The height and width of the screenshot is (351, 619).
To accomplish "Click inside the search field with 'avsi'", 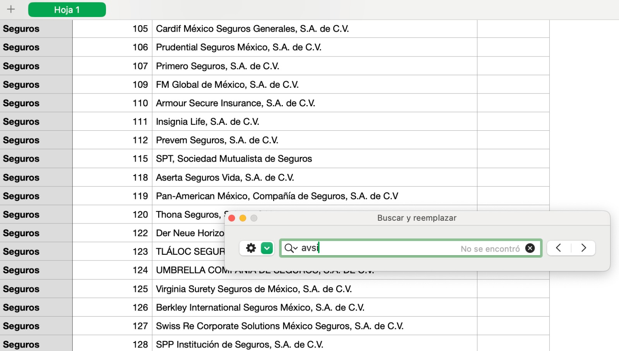I will pos(387,248).
